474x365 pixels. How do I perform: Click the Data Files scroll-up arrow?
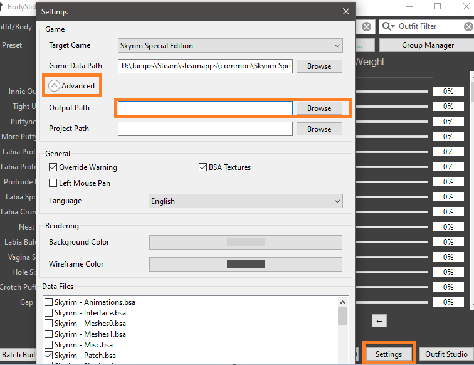pyautogui.click(x=342, y=302)
